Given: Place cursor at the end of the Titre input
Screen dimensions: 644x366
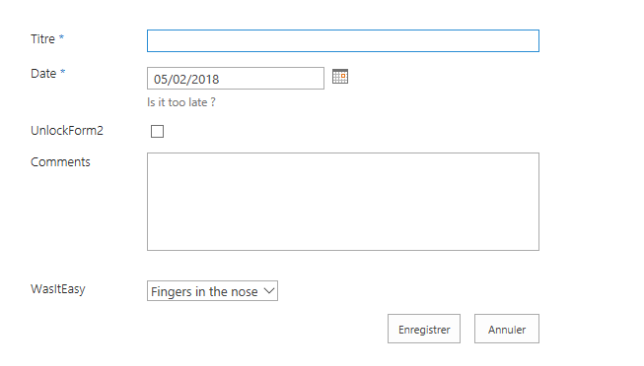Looking at the screenshot, I should (534, 41).
